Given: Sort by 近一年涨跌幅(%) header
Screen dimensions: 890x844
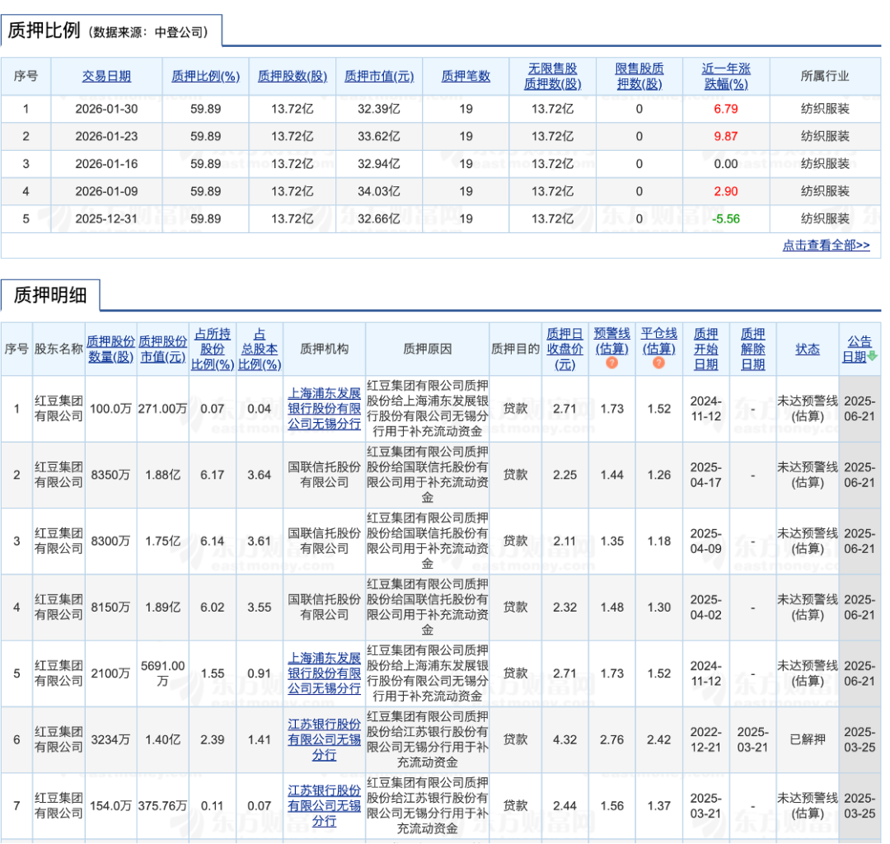Looking at the screenshot, I should pyautogui.click(x=725, y=76).
